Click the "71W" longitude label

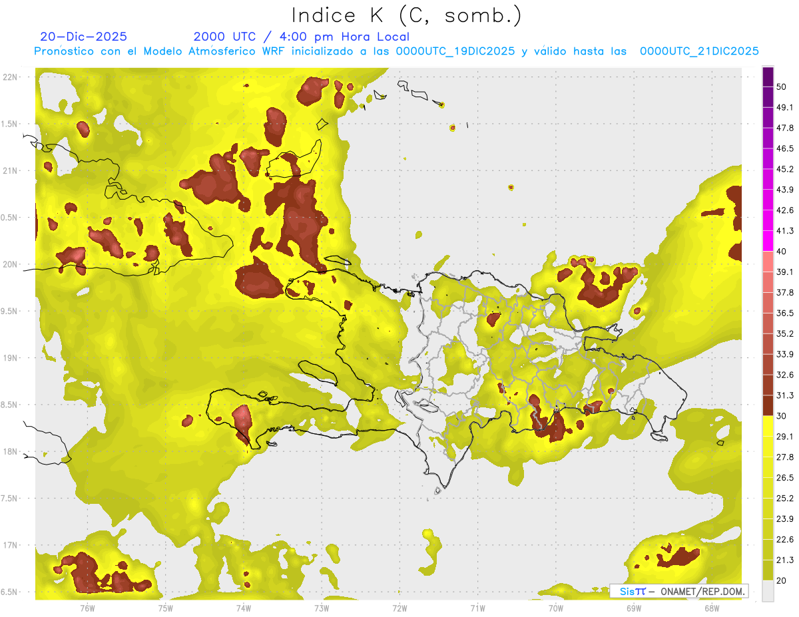(x=477, y=608)
